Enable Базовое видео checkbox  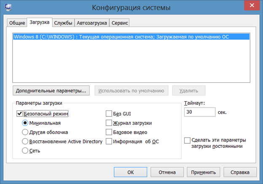[109, 132]
